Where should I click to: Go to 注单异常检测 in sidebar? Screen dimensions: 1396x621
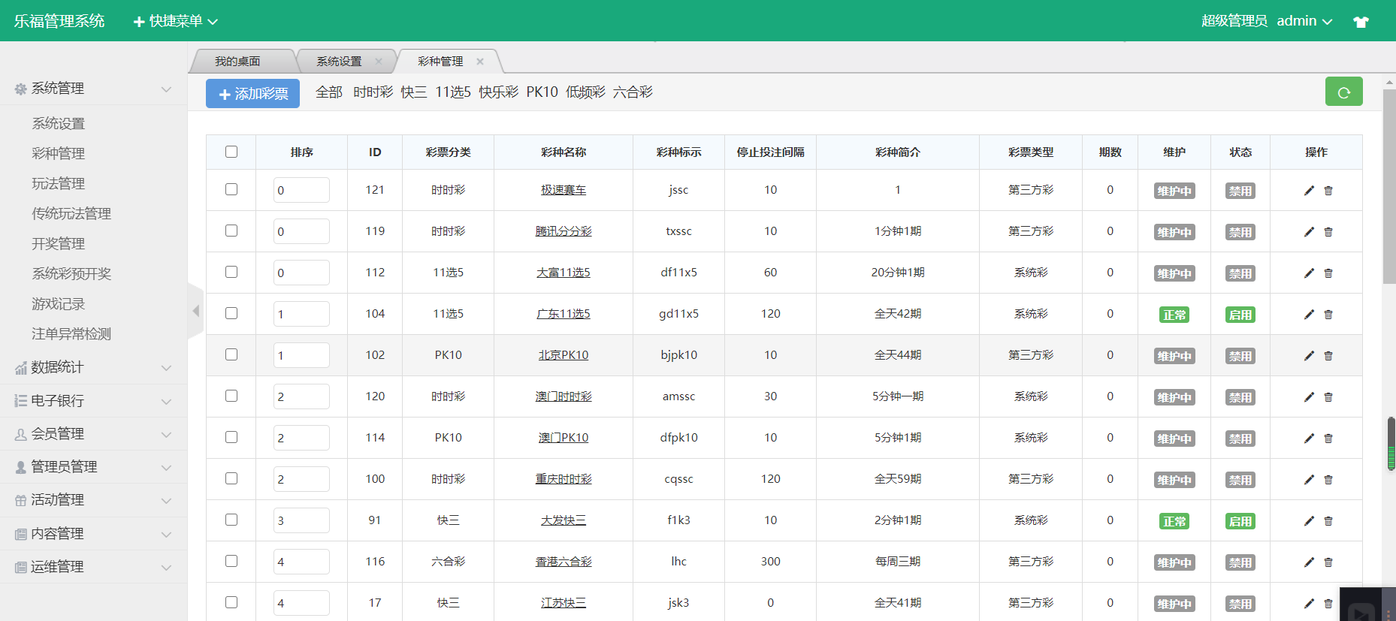pos(71,334)
